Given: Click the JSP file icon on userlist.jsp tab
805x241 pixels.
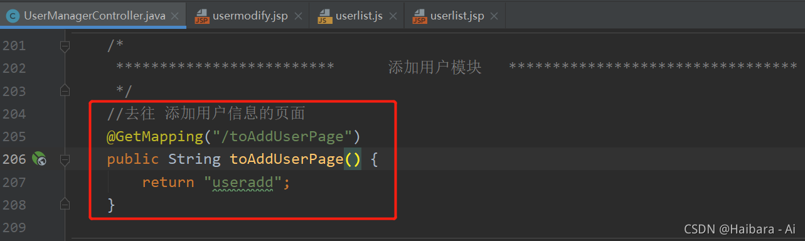Looking at the screenshot, I should coord(420,16).
